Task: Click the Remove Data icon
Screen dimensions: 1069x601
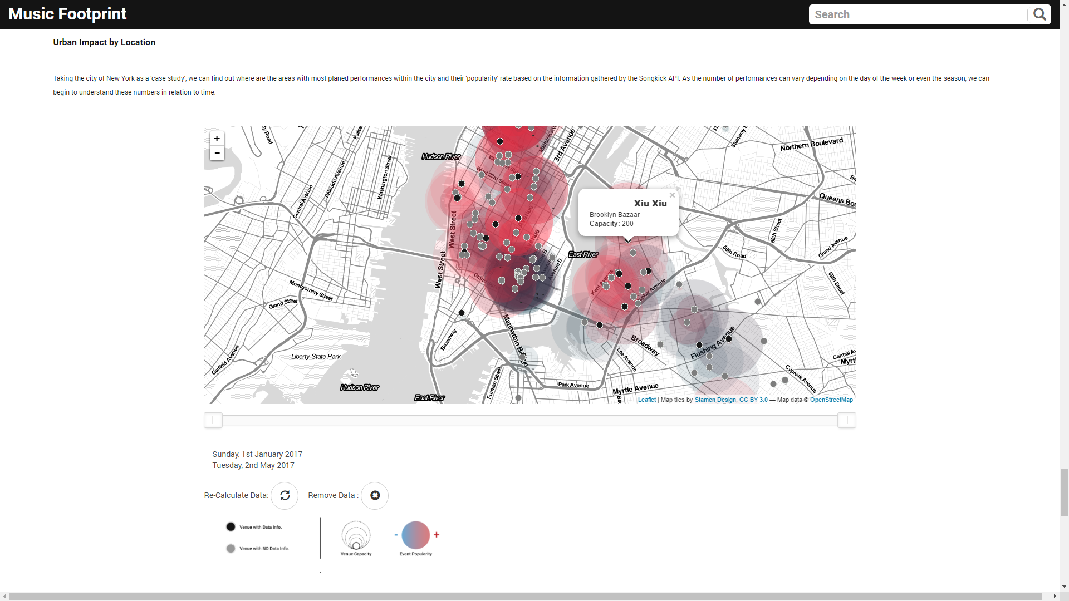Action: coord(375,495)
